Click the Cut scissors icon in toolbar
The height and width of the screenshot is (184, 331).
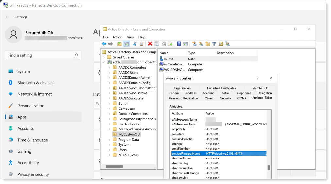135,44
